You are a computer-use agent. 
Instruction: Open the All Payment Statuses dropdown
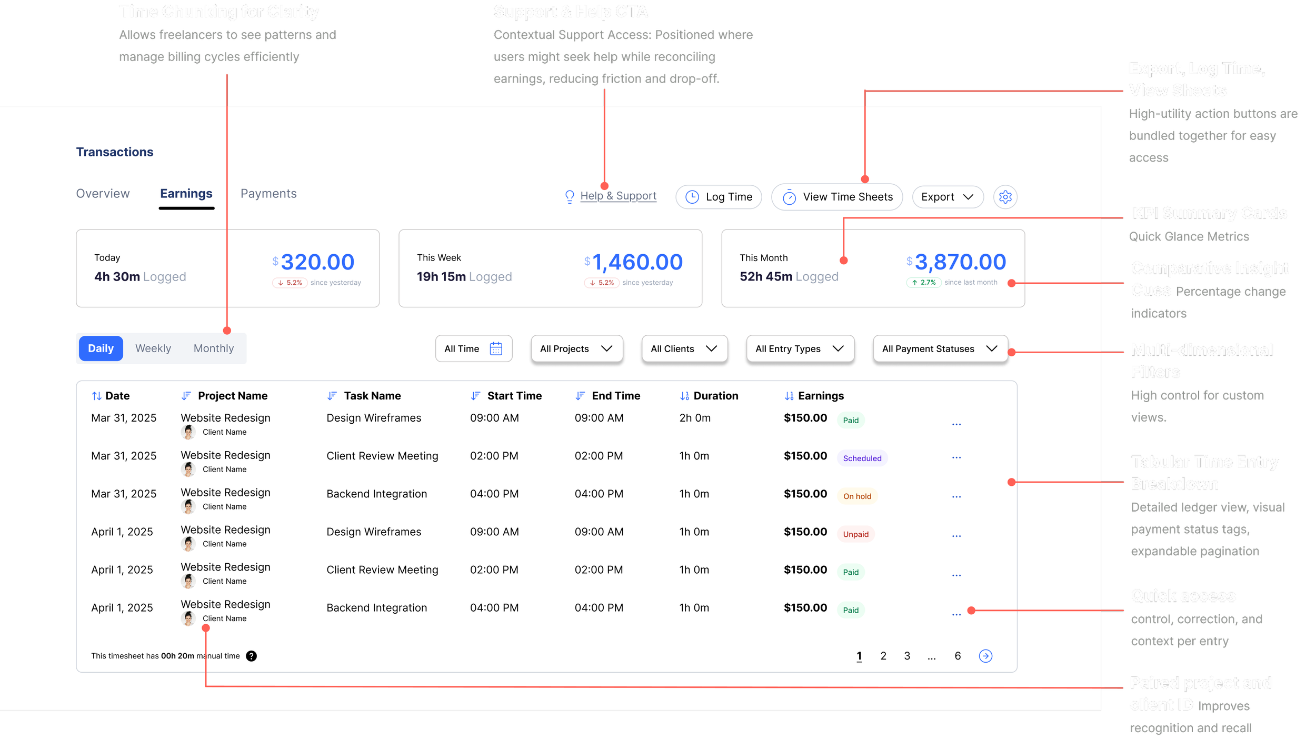pyautogui.click(x=940, y=348)
